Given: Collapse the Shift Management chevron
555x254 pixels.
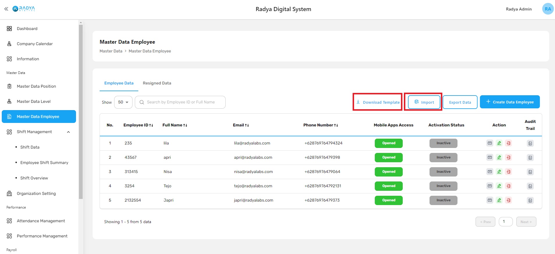Looking at the screenshot, I should click(x=68, y=132).
